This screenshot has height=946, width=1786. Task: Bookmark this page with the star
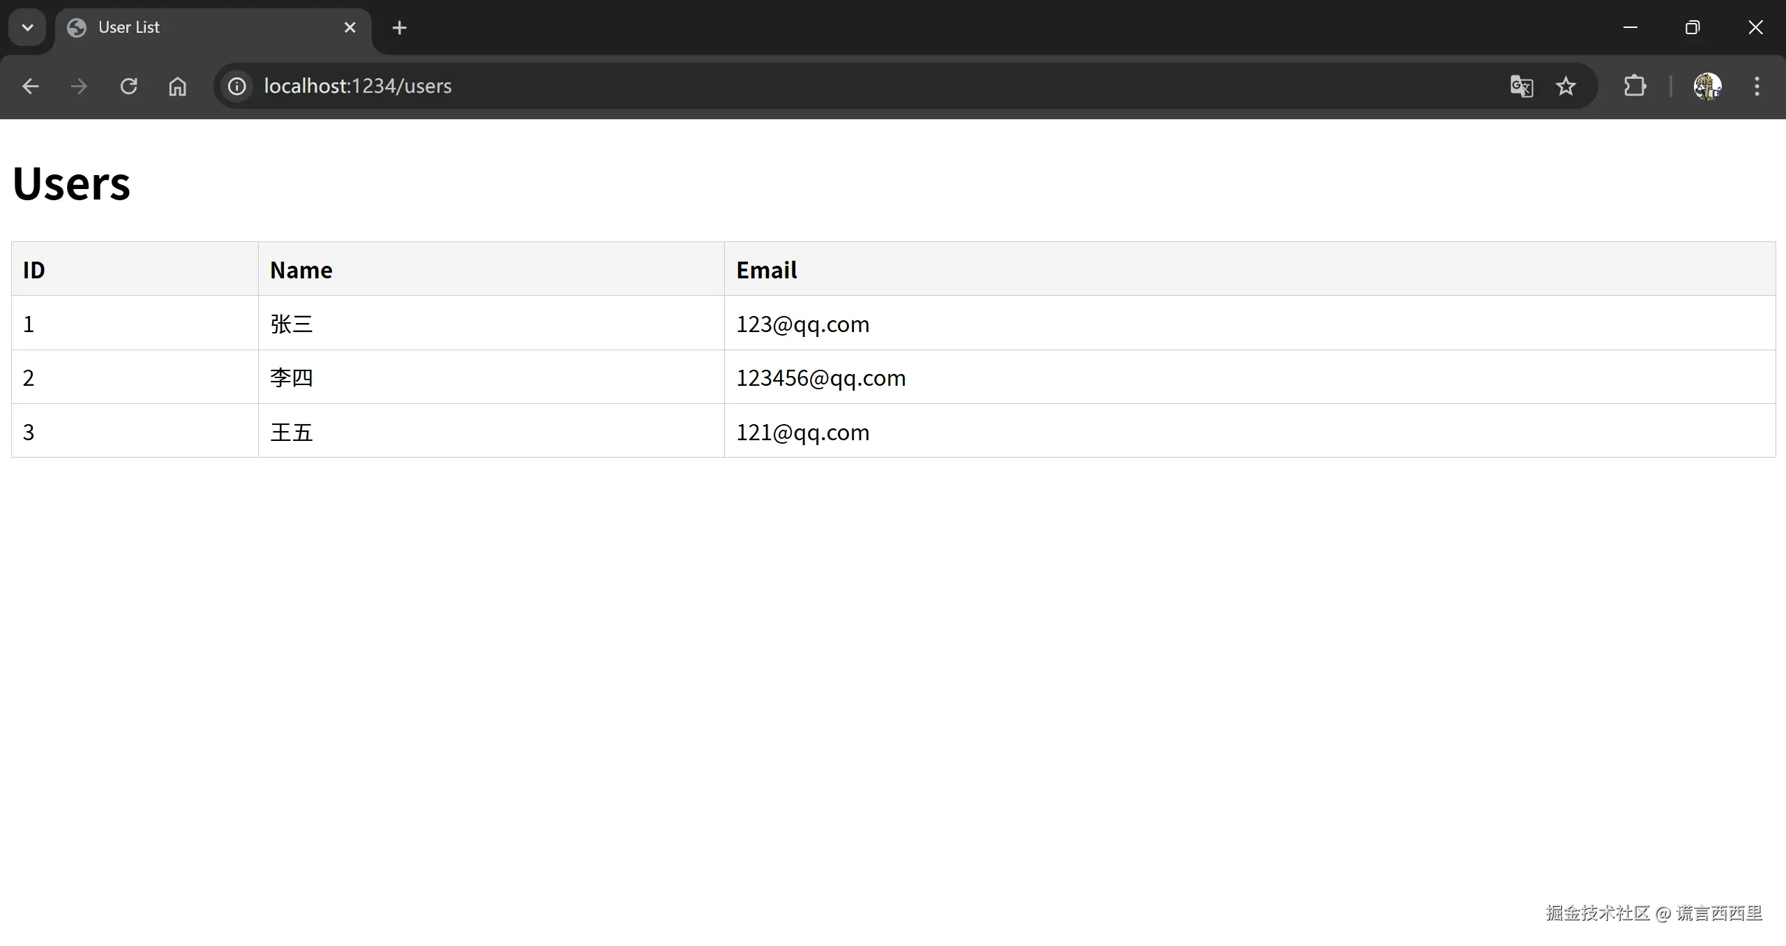[1566, 86]
